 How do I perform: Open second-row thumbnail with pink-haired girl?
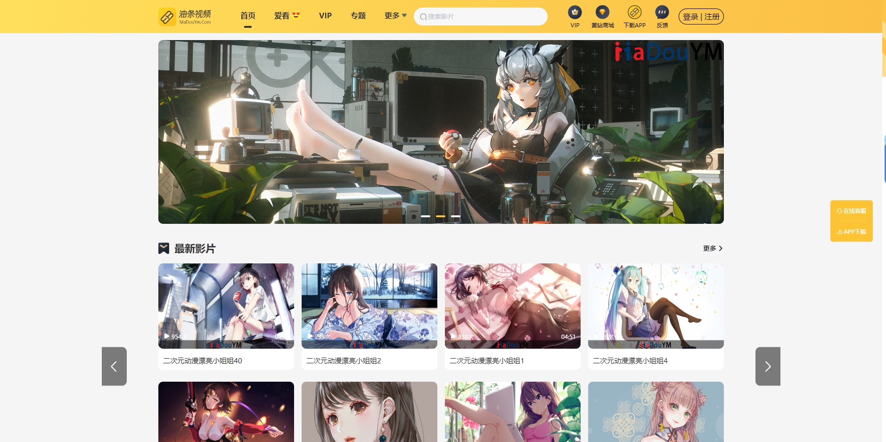(x=656, y=412)
